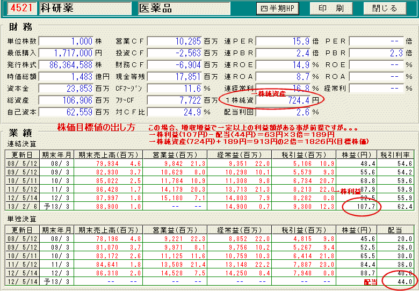The height and width of the screenshot is (291, 419).
Task: Click the PBR value 2.3
Action: click(x=377, y=53)
